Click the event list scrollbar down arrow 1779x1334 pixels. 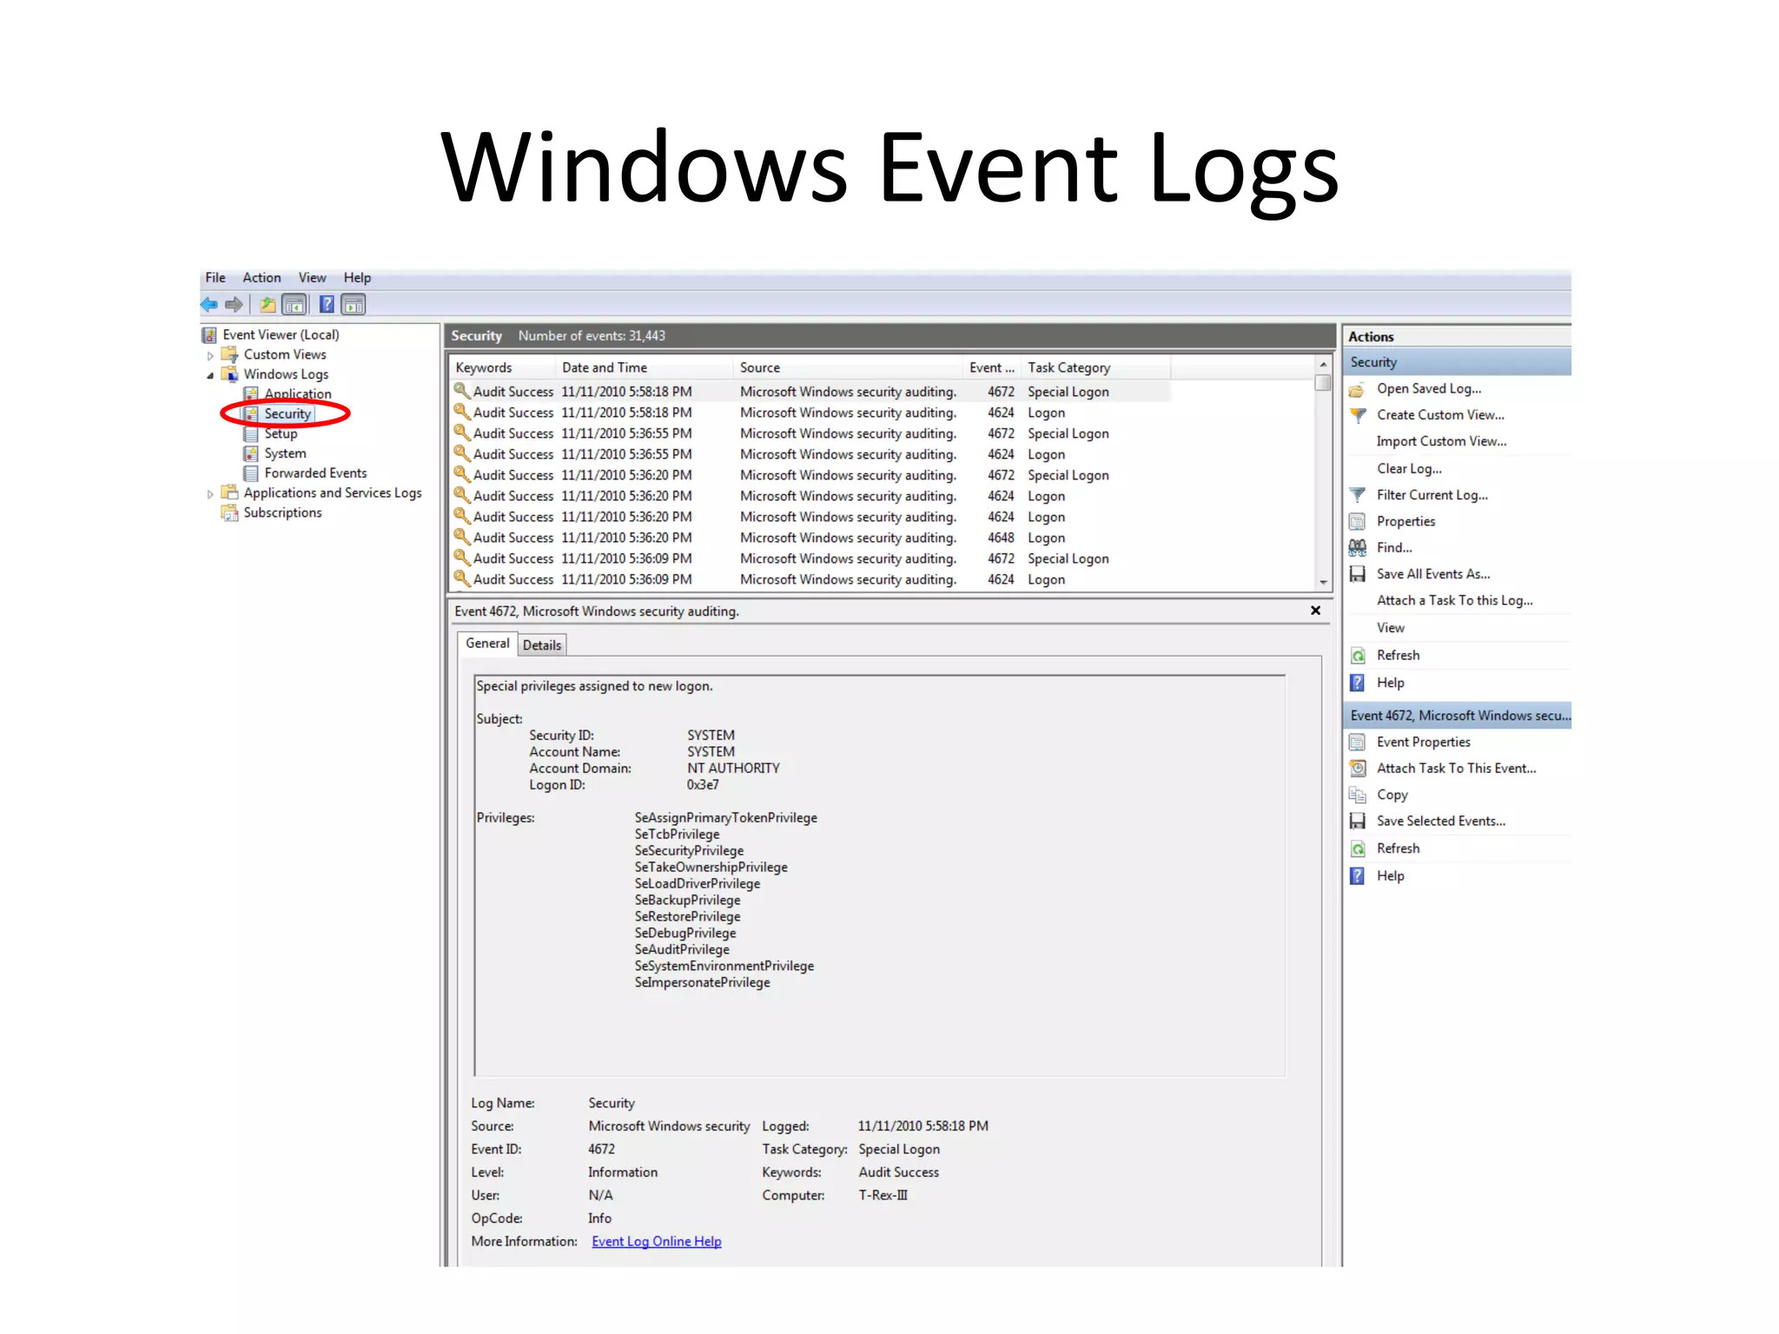pyautogui.click(x=1323, y=583)
